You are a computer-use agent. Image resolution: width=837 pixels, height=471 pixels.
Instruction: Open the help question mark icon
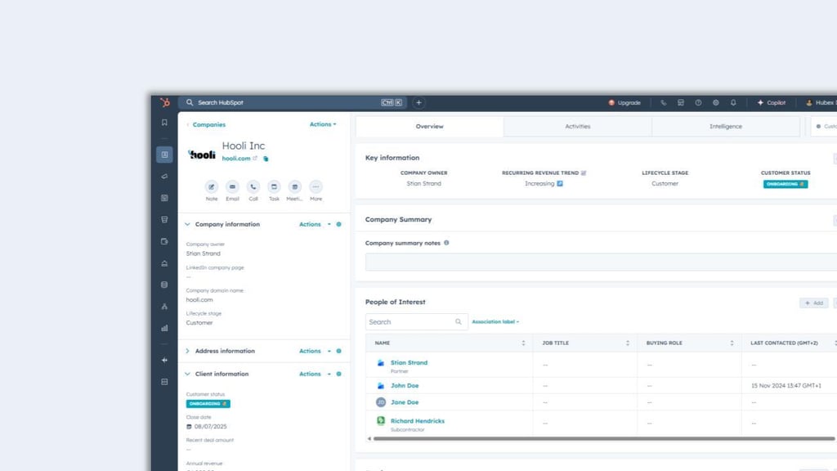point(698,102)
